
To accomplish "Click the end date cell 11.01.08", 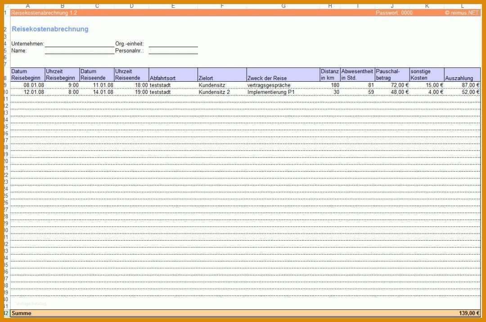I will (97, 85).
